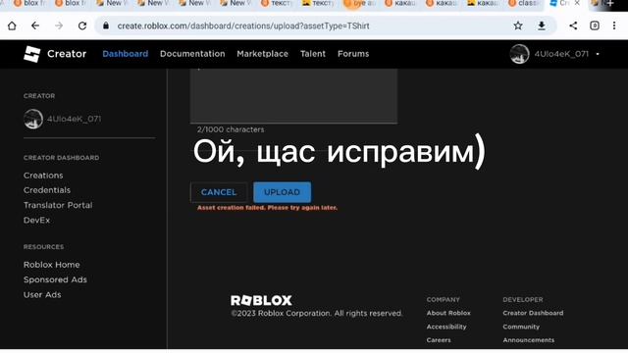Click the 4Ulo4eK_071 sidebar username

pyautogui.click(x=75, y=119)
